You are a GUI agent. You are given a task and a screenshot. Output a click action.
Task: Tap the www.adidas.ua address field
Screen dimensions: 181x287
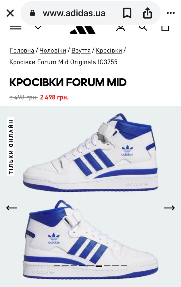(x=74, y=13)
